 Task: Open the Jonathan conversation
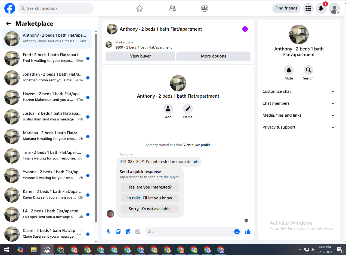[x=47, y=78]
